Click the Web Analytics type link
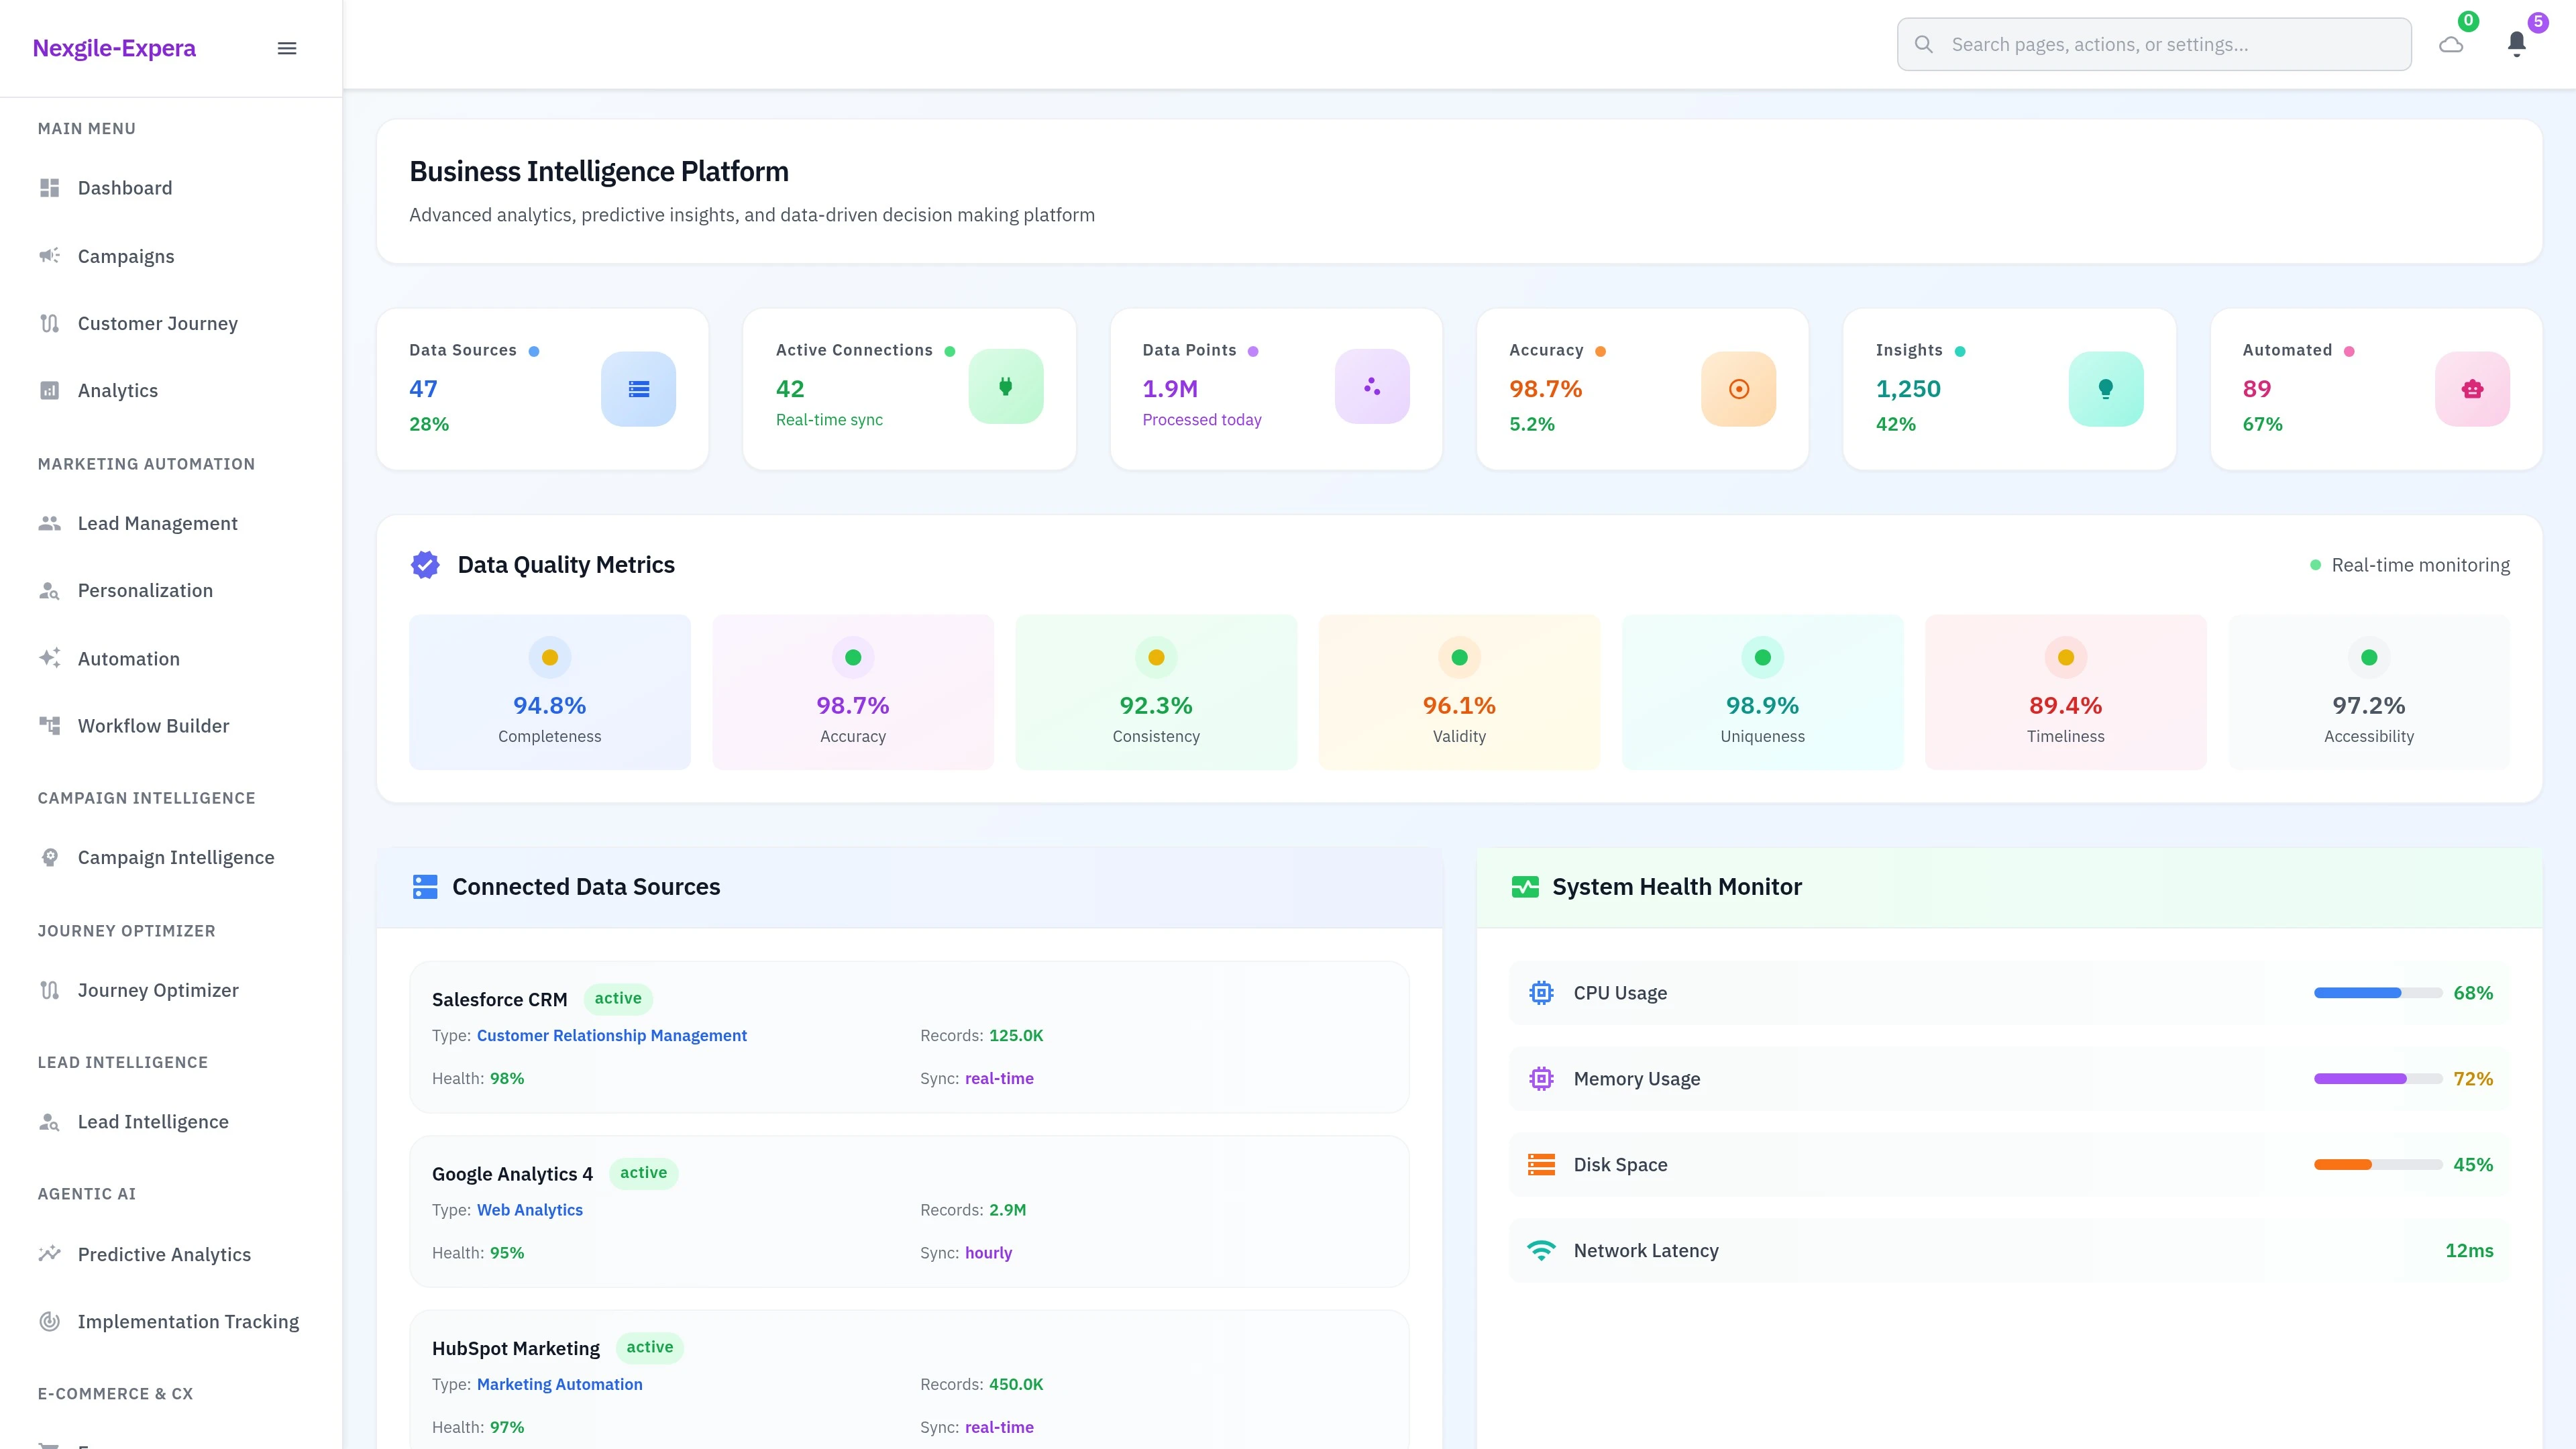Viewport: 2576px width, 1449px height. click(x=529, y=1209)
